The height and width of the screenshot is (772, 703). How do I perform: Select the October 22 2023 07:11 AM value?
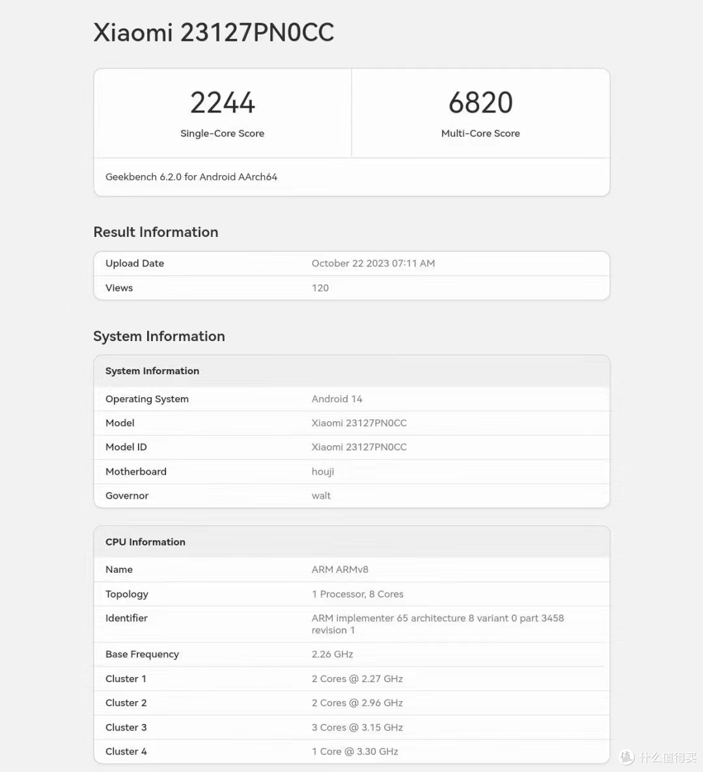click(x=373, y=264)
